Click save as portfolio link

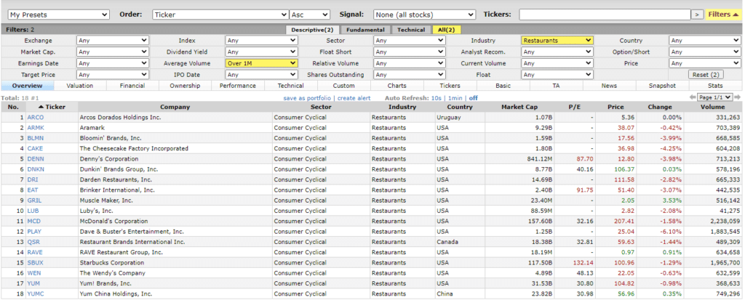307,98
